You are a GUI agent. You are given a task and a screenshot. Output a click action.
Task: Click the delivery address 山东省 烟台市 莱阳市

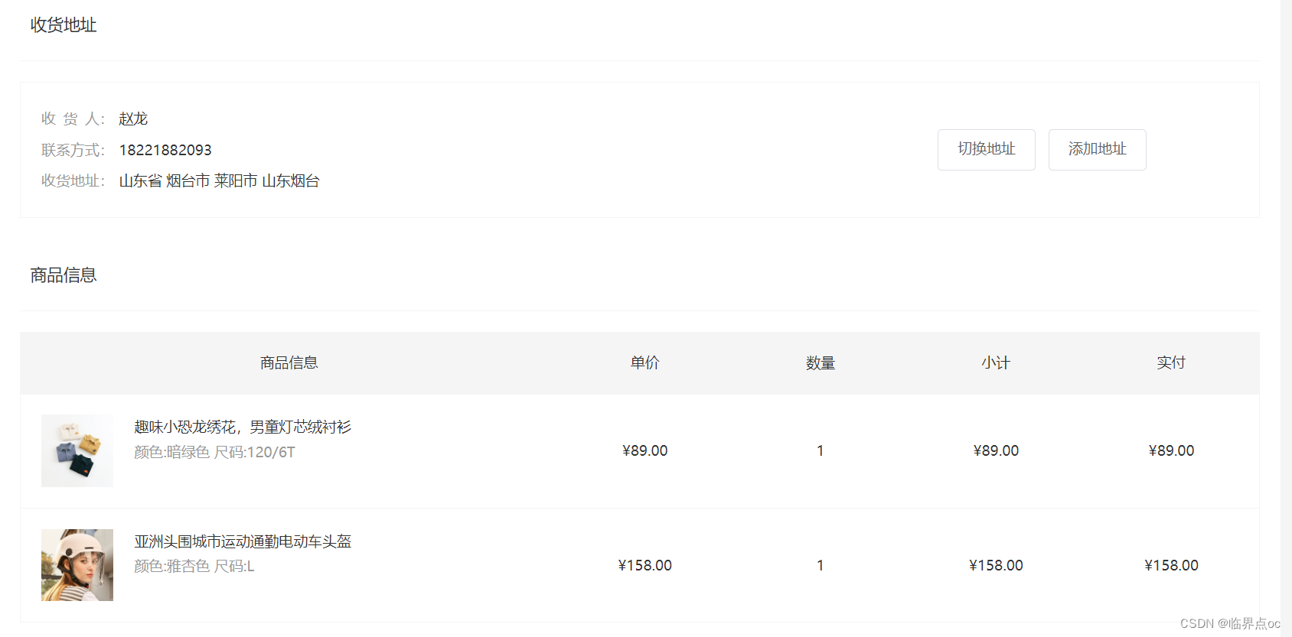[x=219, y=181]
